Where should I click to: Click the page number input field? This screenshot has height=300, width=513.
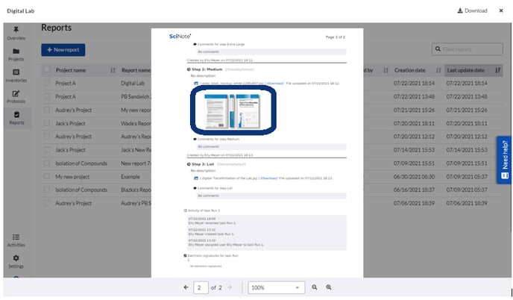click(201, 287)
